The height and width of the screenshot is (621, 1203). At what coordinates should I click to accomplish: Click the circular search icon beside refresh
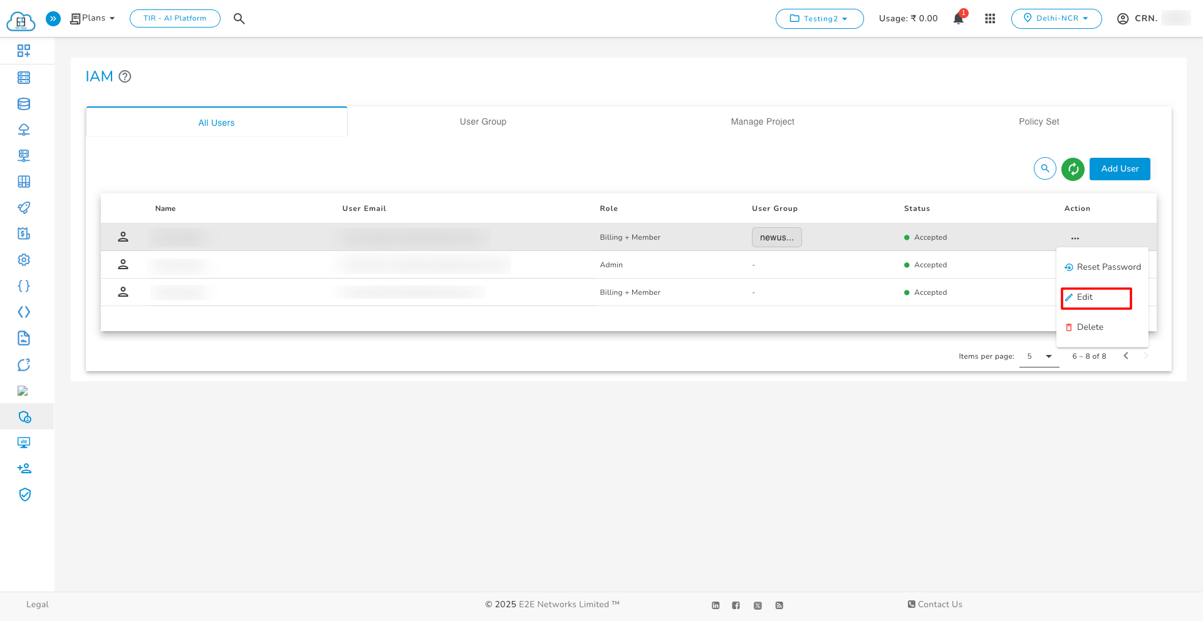1044,168
